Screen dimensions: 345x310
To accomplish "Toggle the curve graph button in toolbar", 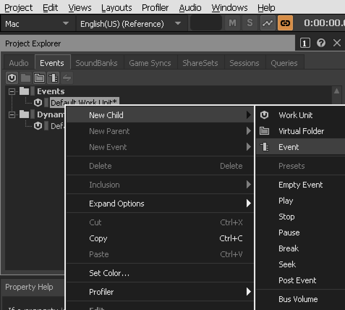I will [268, 23].
